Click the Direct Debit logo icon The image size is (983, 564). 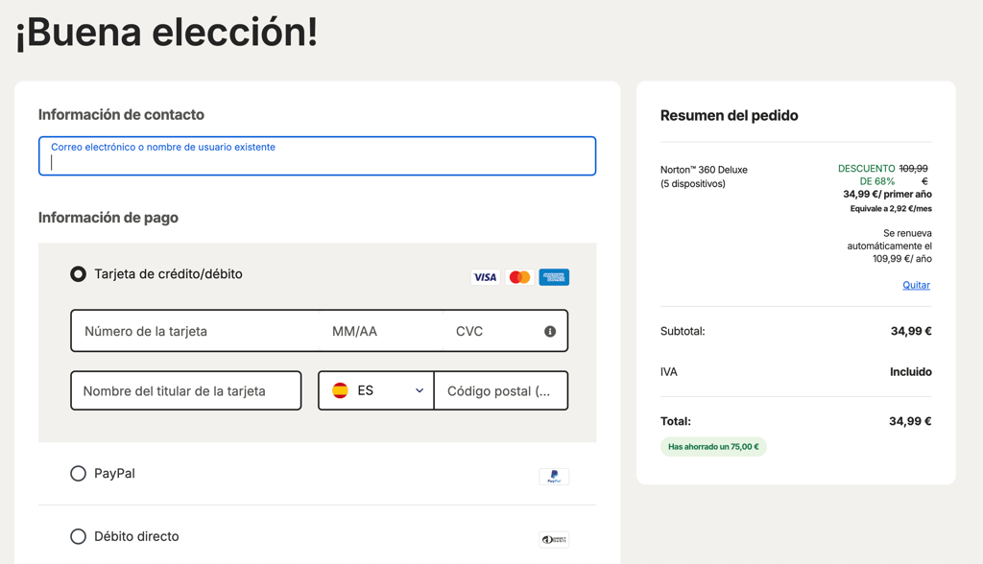(x=554, y=540)
